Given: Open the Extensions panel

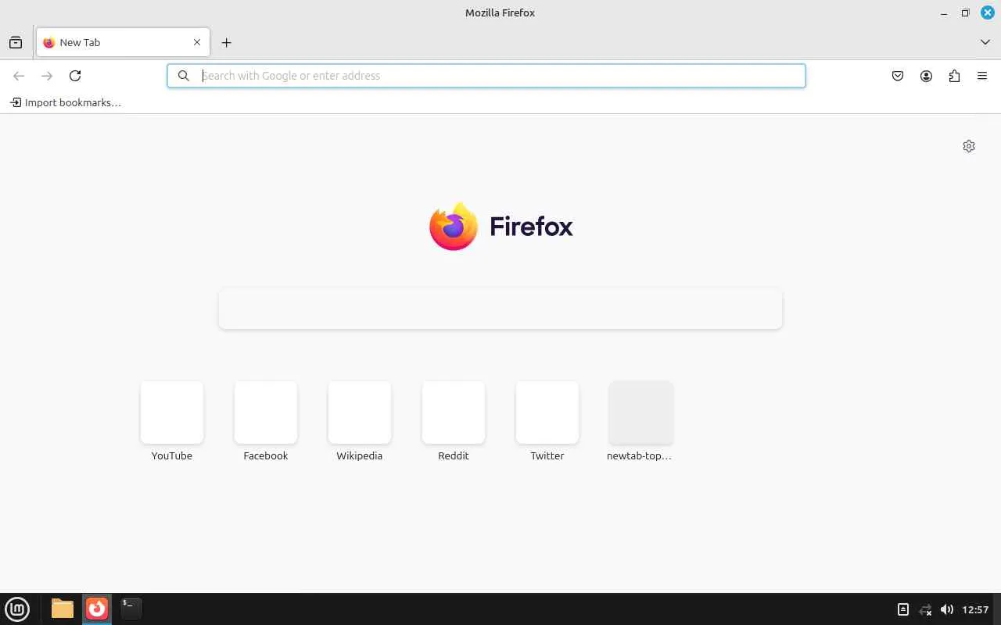Looking at the screenshot, I should pyautogui.click(x=954, y=76).
